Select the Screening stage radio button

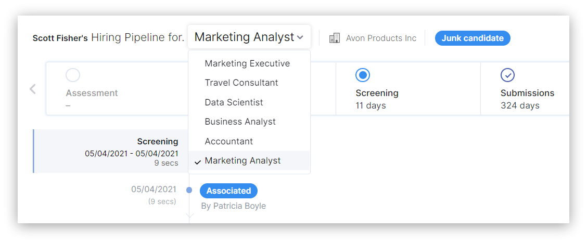coord(363,75)
